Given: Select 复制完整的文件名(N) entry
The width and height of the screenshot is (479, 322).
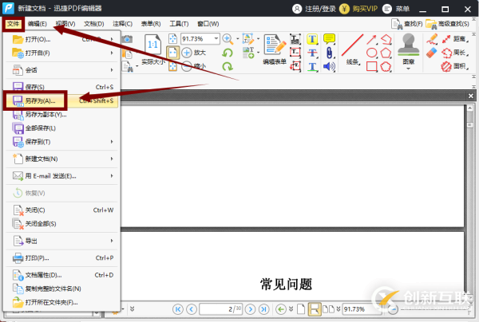Looking at the screenshot, I should tap(62, 289).
